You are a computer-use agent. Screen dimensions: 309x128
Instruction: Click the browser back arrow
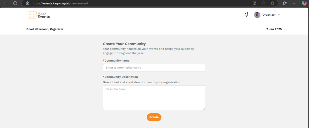(x=5, y=3)
